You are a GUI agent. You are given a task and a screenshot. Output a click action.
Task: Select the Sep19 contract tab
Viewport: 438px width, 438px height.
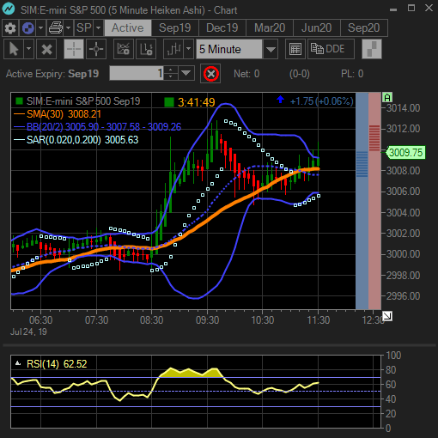175,28
